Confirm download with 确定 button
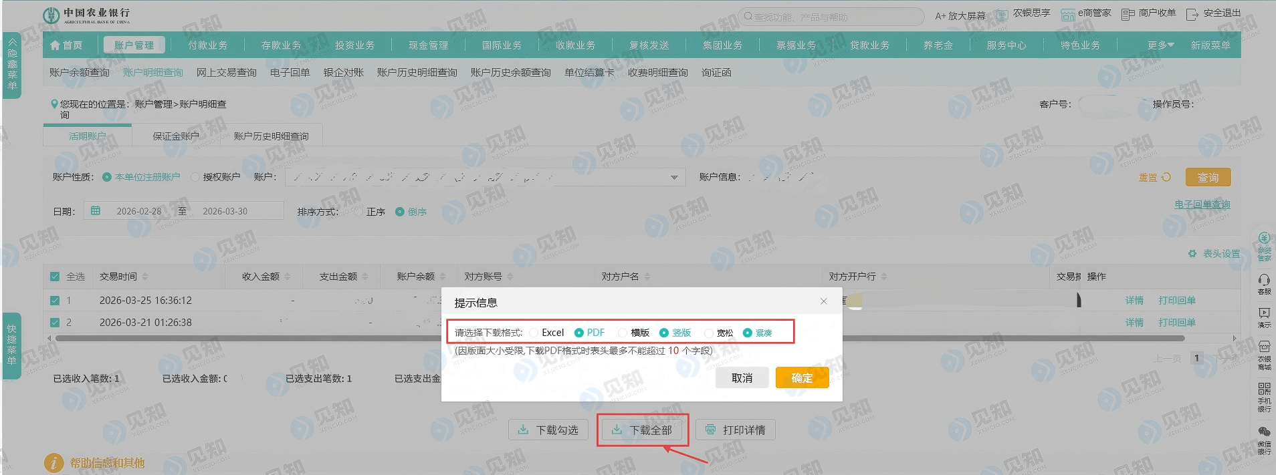Image resolution: width=1276 pixels, height=475 pixels. point(802,378)
